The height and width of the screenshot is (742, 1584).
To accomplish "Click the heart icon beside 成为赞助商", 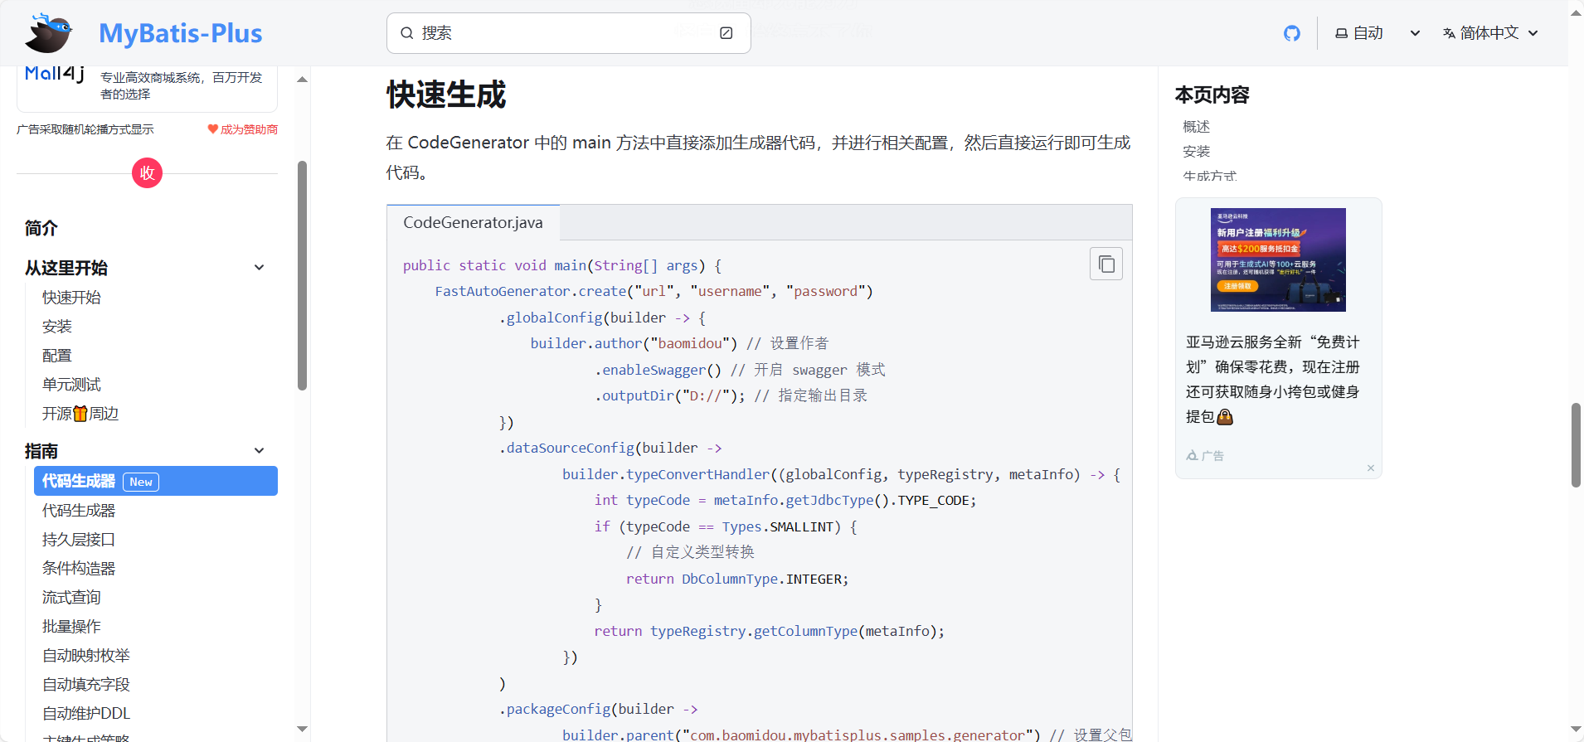I will coord(212,129).
